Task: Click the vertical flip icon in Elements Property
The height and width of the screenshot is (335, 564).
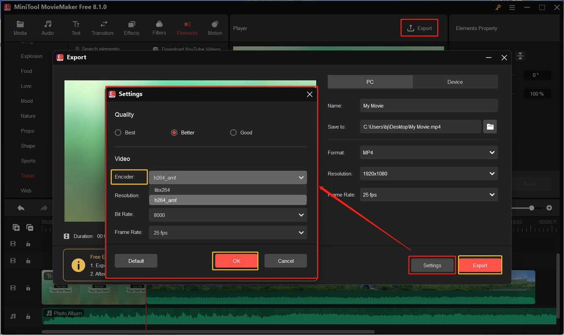Action: click(520, 56)
